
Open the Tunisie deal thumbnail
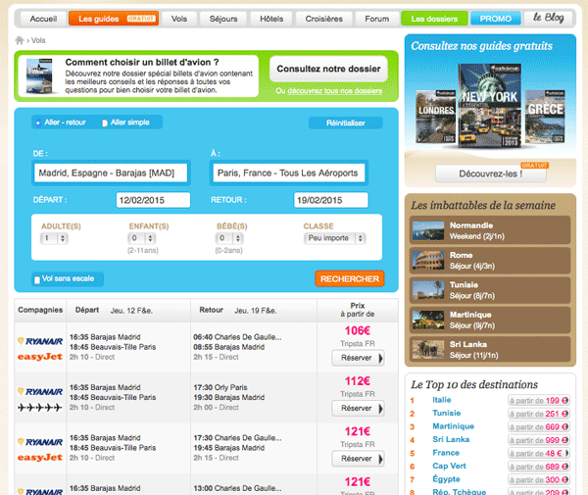click(428, 290)
